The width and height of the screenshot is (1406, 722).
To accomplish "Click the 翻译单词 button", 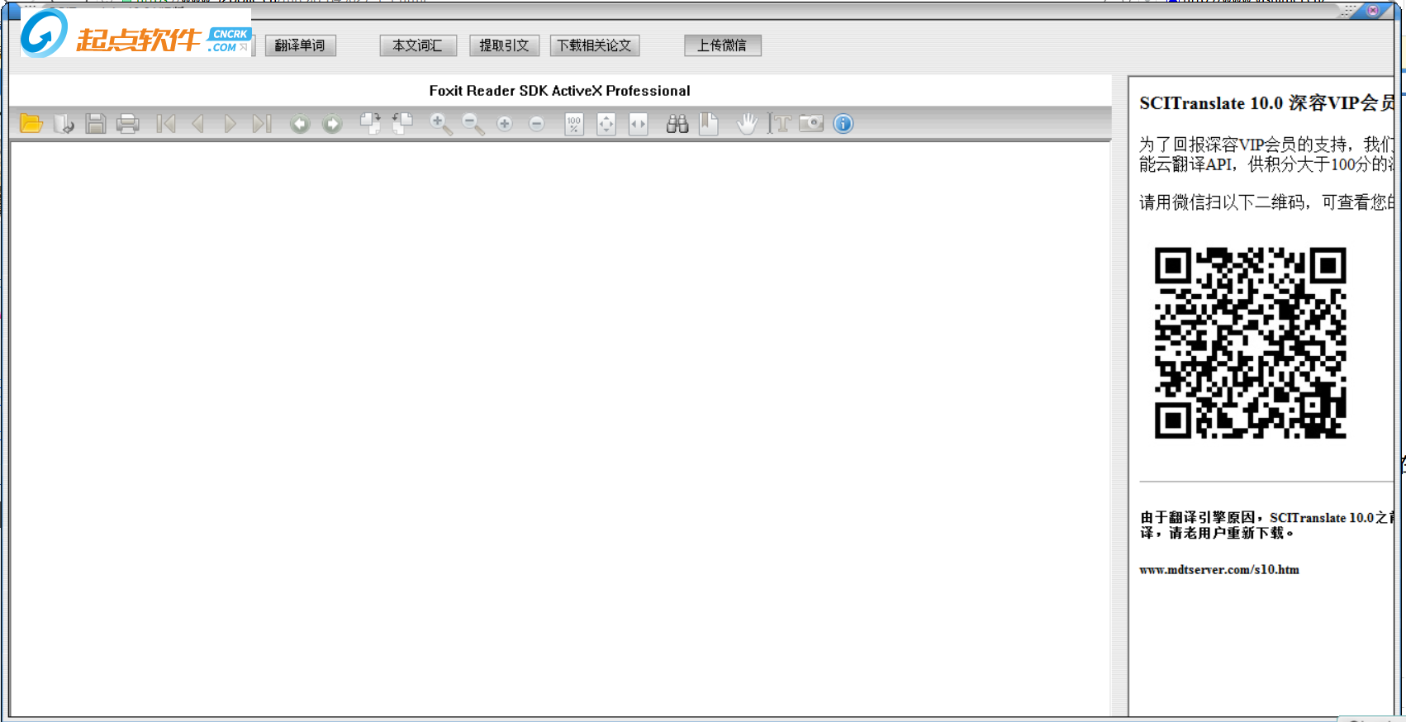I will [x=300, y=45].
